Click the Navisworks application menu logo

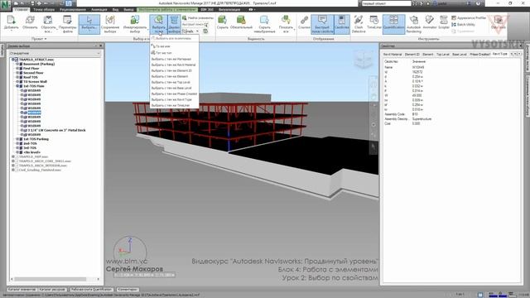[x=6, y=6]
